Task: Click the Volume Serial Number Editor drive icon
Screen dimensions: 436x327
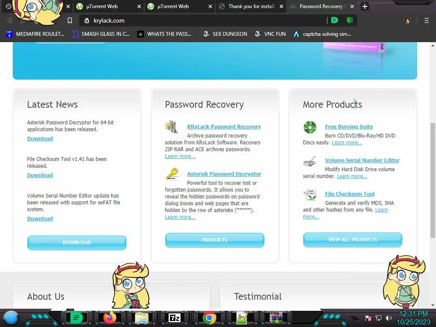Action: (x=310, y=161)
